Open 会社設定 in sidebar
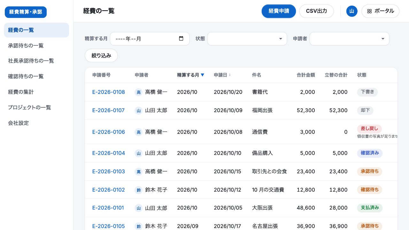This screenshot has height=230, width=409. (x=36, y=123)
